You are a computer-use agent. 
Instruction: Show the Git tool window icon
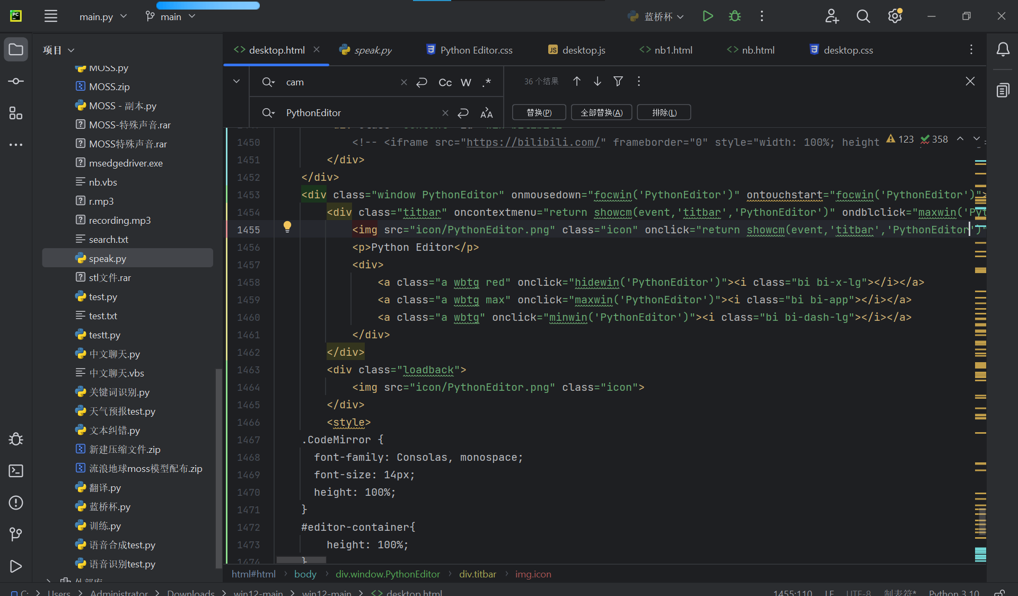(16, 534)
